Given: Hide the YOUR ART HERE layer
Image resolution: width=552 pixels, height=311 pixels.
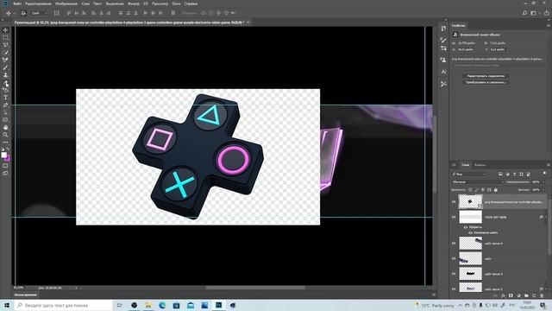Looking at the screenshot, I should tap(454, 217).
